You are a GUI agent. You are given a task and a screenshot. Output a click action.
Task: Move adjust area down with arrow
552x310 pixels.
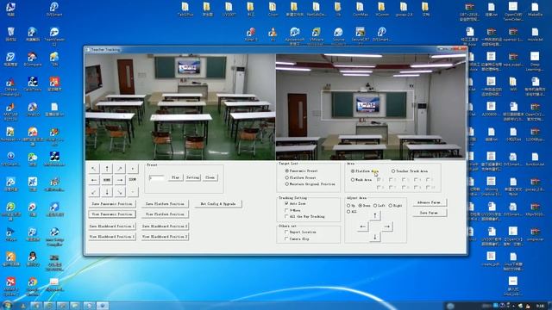point(375,238)
